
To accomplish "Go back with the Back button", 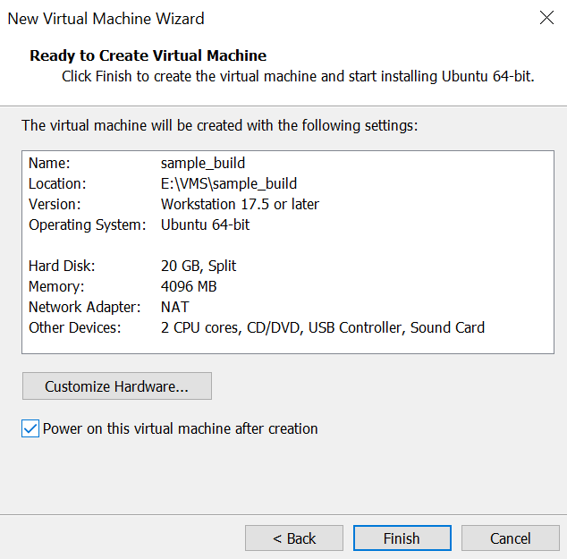I will tap(294, 538).
